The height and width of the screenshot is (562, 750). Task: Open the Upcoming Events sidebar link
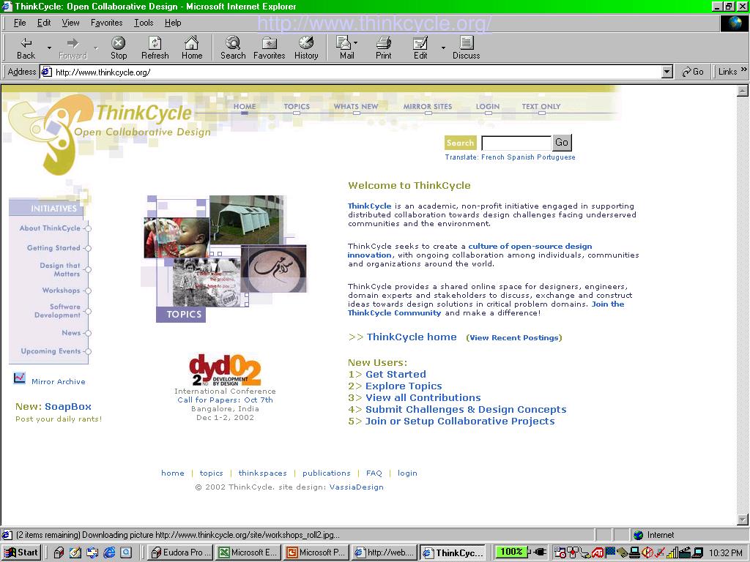point(51,351)
